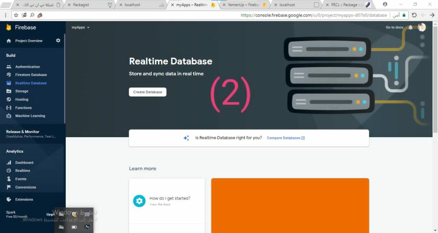
Task: Click the translate page icon
Action: click(x=24, y=15)
